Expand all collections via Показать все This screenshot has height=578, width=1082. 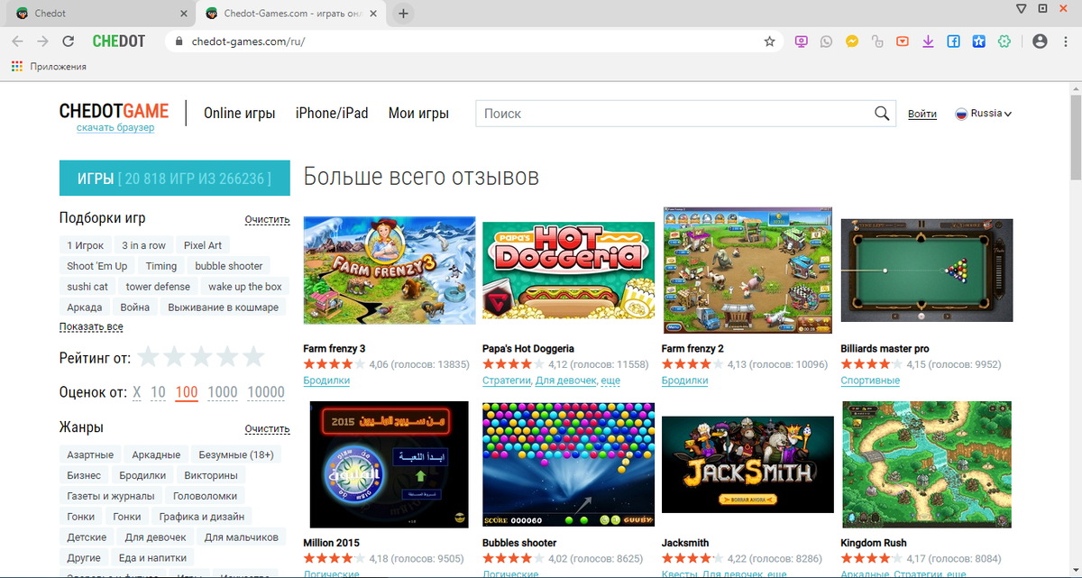tap(91, 326)
